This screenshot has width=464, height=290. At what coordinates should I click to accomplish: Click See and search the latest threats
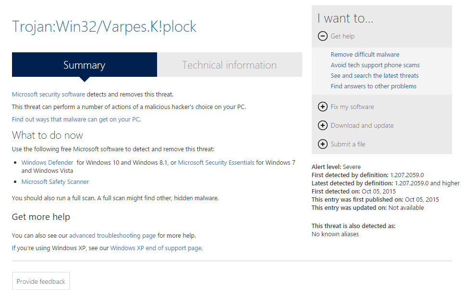coord(375,75)
